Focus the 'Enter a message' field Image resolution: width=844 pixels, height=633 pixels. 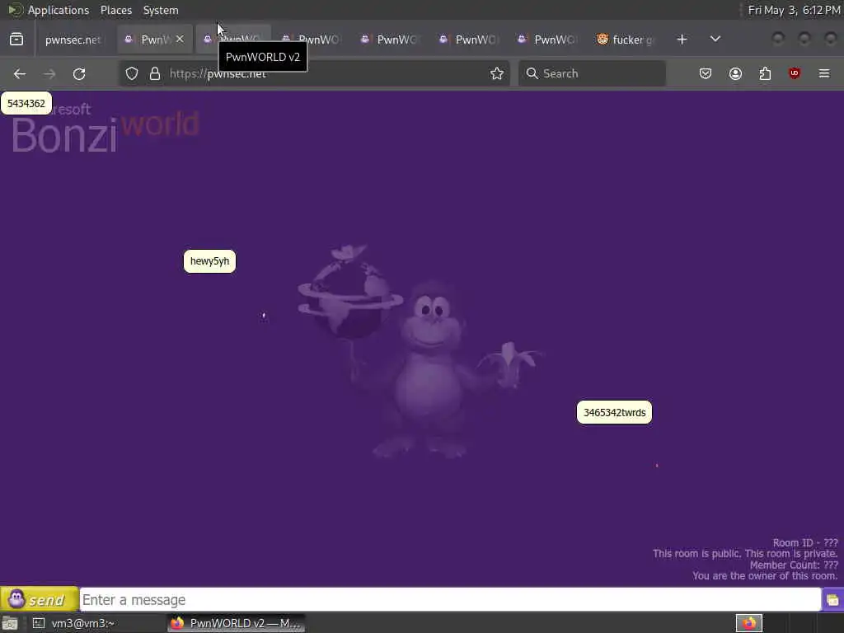(450, 600)
